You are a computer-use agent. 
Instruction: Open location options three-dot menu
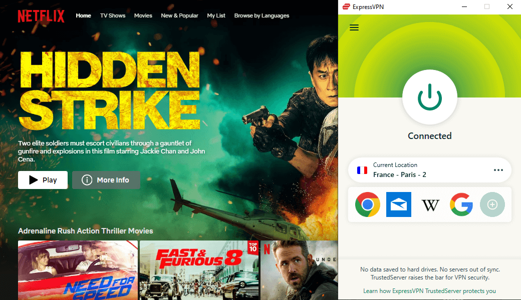tap(498, 170)
